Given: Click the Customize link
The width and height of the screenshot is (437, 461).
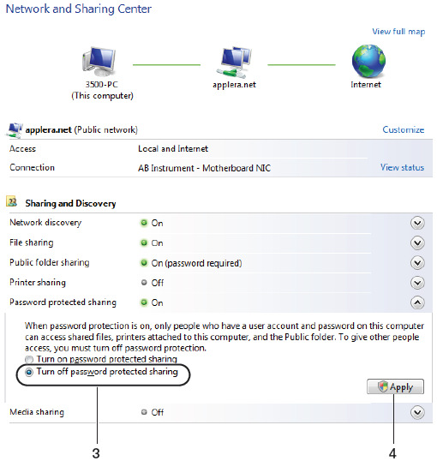Looking at the screenshot, I should pyautogui.click(x=404, y=129).
